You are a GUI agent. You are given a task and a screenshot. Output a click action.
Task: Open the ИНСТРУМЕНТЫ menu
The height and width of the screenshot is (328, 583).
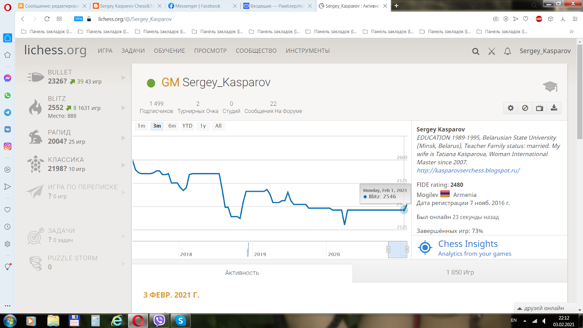pos(308,51)
